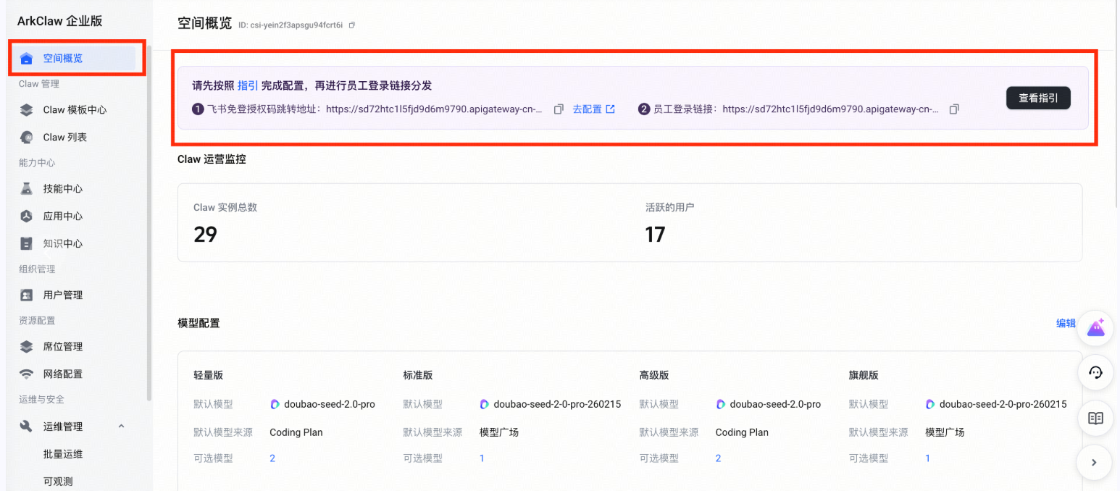This screenshot has width=1120, height=491.
Task: Click the 知识中心 sidebar icon
Action: point(27,244)
